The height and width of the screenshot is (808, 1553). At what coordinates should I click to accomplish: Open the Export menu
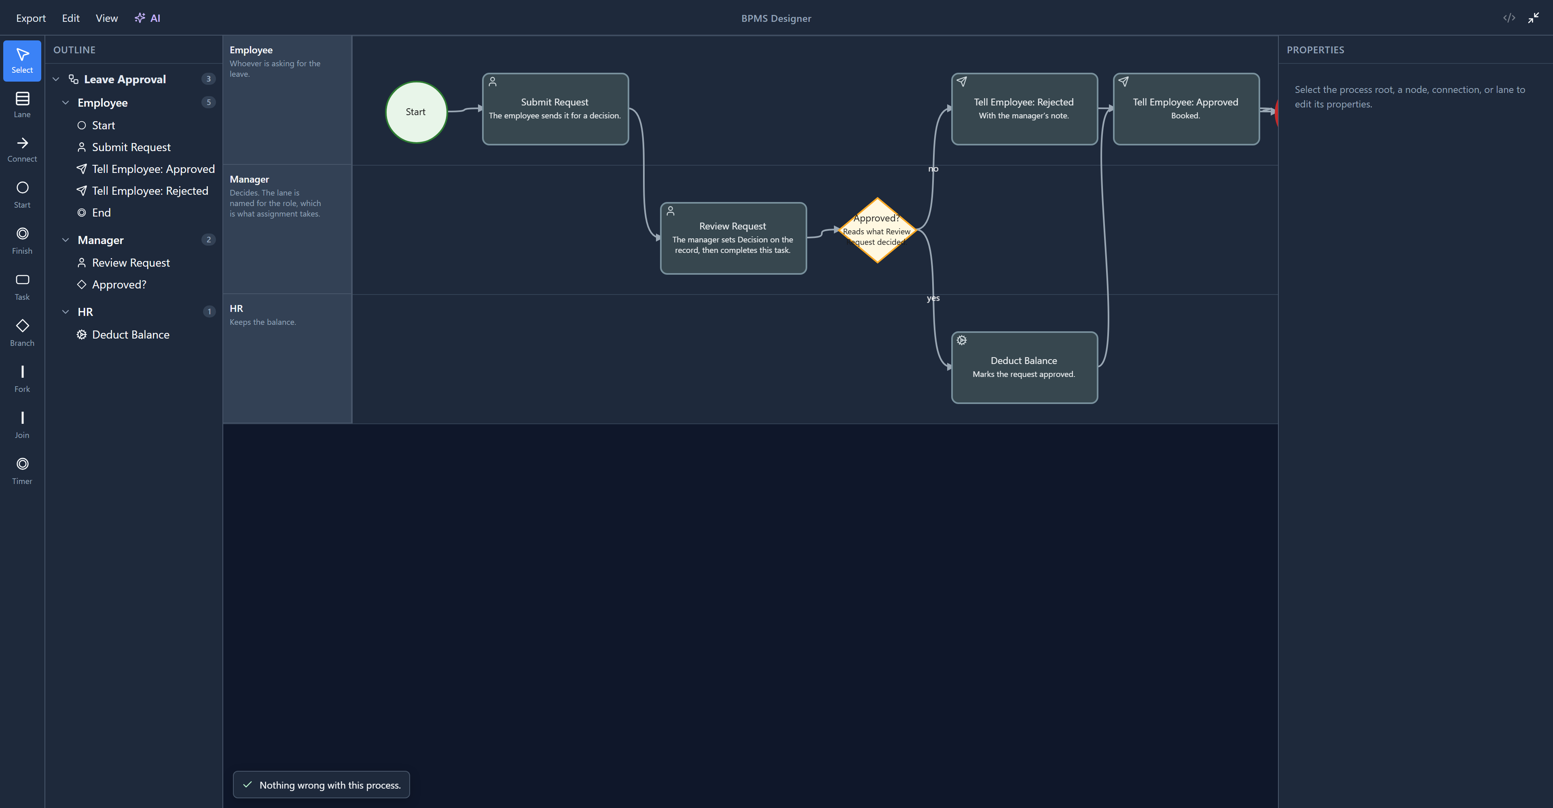tap(31, 18)
